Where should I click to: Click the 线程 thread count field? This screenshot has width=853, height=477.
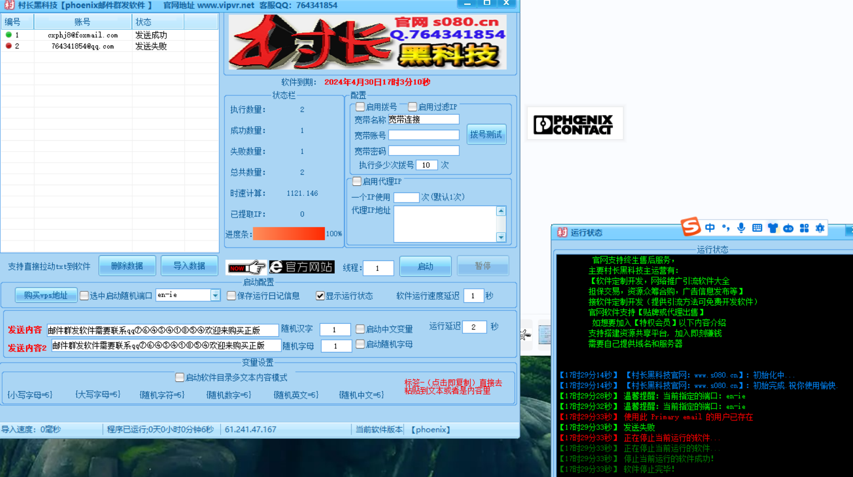[378, 268]
